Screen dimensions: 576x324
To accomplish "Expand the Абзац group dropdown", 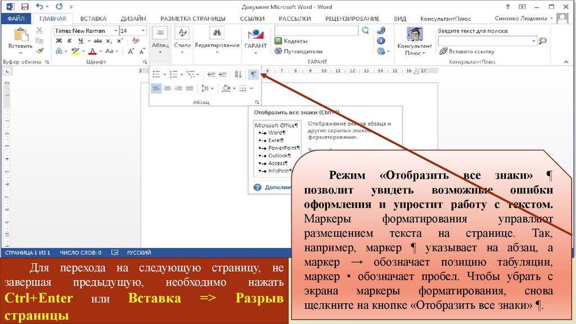I will tap(160, 41).
